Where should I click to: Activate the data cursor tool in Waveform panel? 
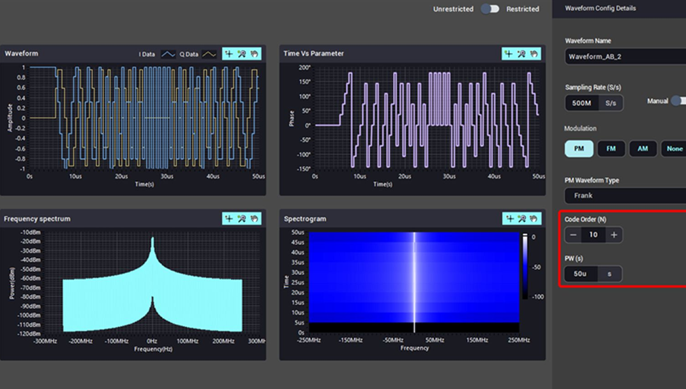point(229,54)
